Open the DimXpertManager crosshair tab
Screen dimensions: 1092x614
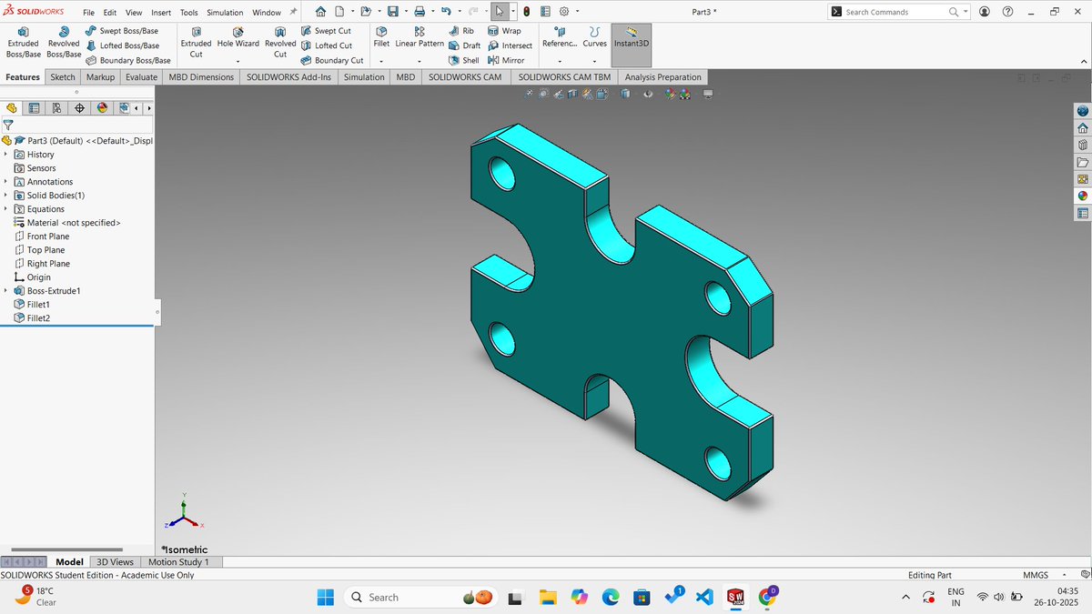coord(79,108)
